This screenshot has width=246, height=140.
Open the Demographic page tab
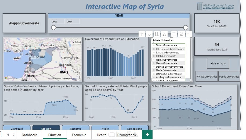pos(127,135)
